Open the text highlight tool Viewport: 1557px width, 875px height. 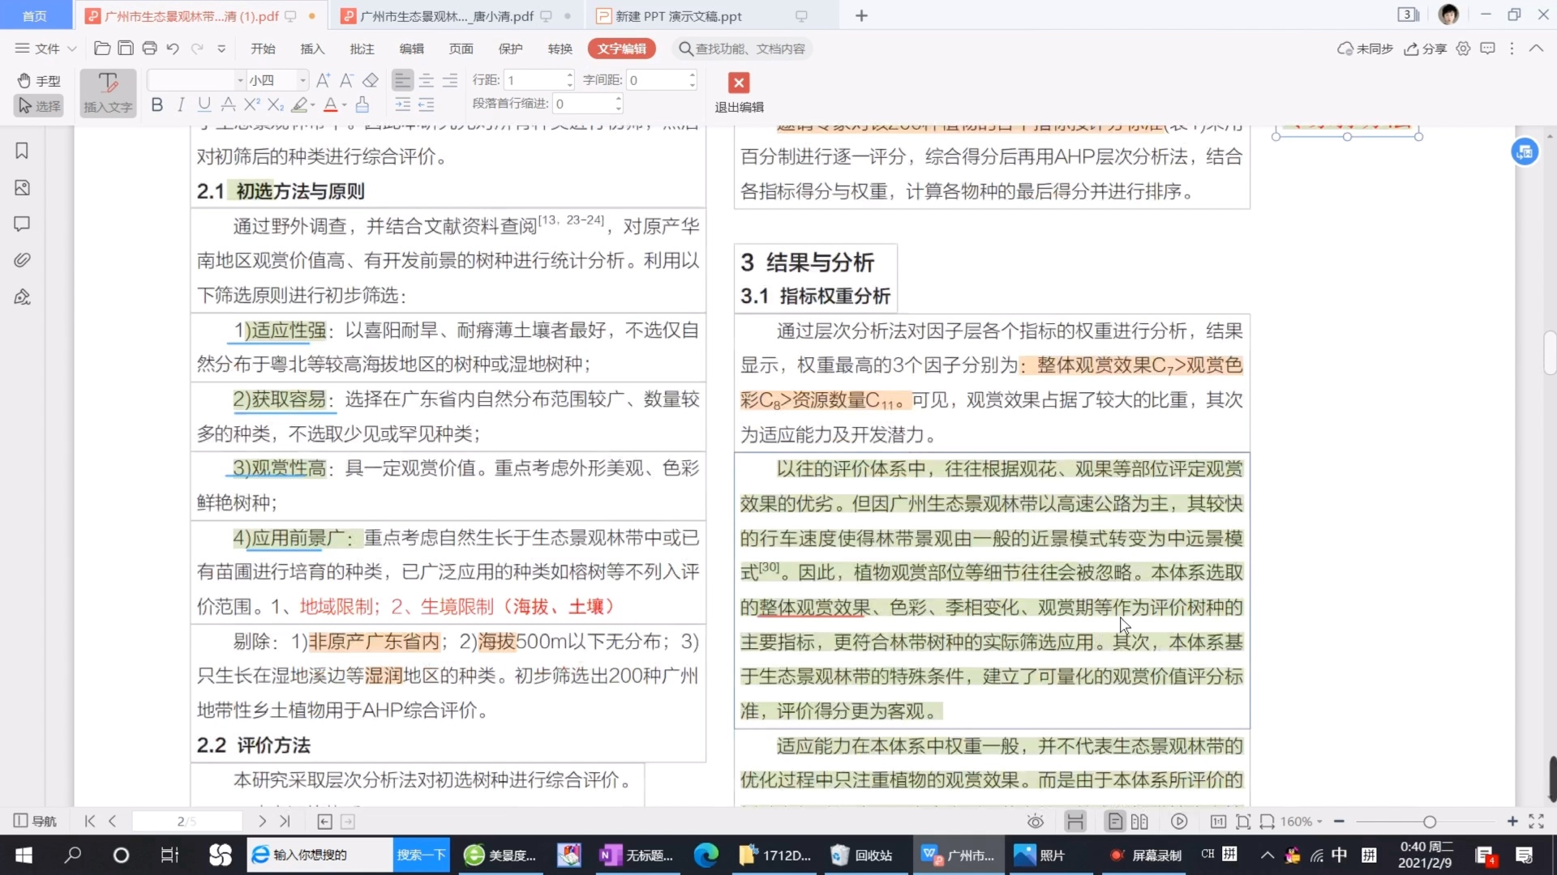pyautogui.click(x=299, y=105)
